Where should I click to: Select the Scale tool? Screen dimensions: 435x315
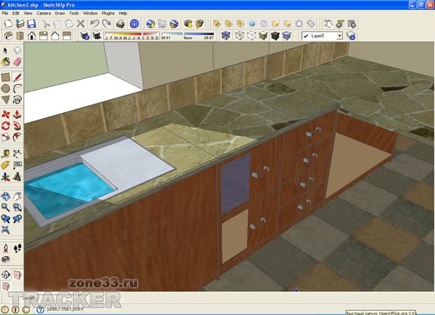6,137
